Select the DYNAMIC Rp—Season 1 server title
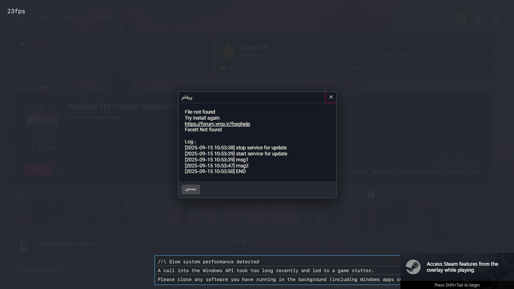The height and width of the screenshot is (289, 514). tap(67, 244)
